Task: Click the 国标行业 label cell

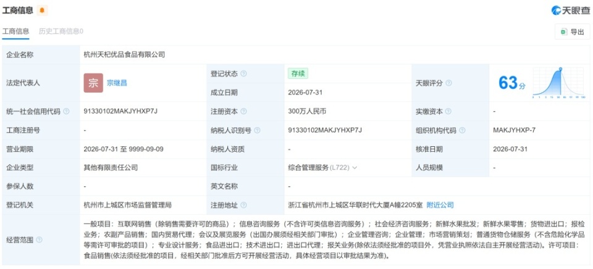Action: coord(245,168)
